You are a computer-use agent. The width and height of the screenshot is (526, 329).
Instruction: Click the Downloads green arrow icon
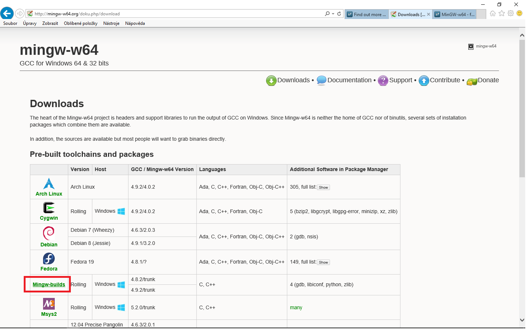[x=271, y=80]
